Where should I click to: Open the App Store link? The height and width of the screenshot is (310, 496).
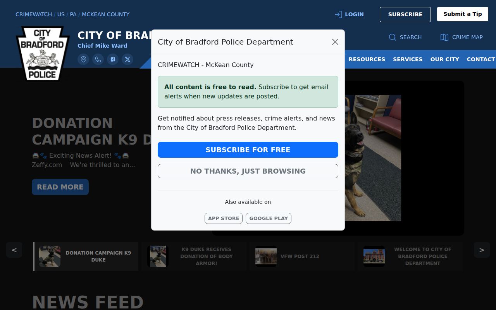pyautogui.click(x=224, y=218)
